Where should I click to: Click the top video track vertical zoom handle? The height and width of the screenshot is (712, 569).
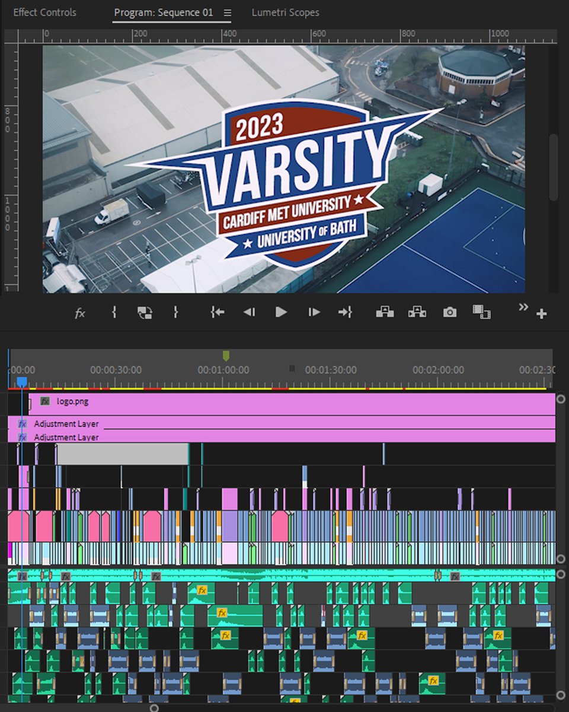click(x=561, y=399)
